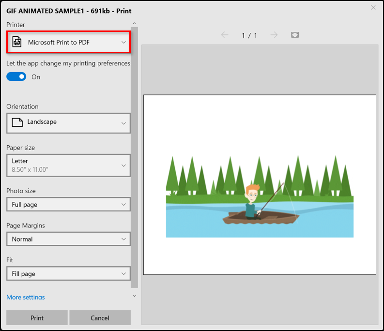Click the Photo size label
The width and height of the screenshot is (384, 331).
pyautogui.click(x=21, y=191)
